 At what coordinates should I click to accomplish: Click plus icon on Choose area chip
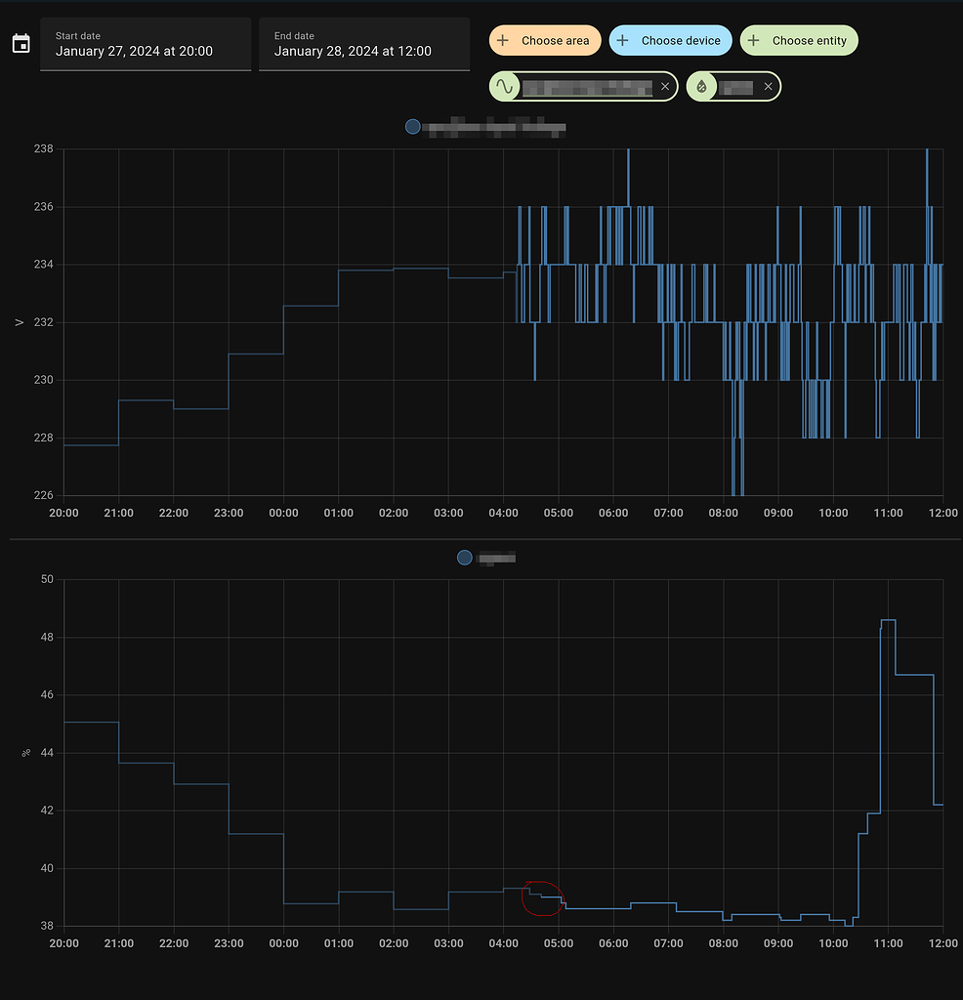pos(503,40)
